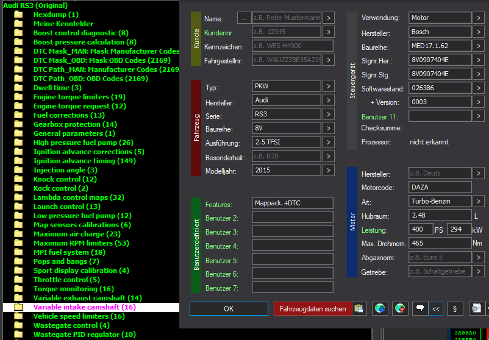This screenshot has width=489, height=340.
Task: Click the folder icon next to Knock control (12)
Action: click(x=19, y=179)
